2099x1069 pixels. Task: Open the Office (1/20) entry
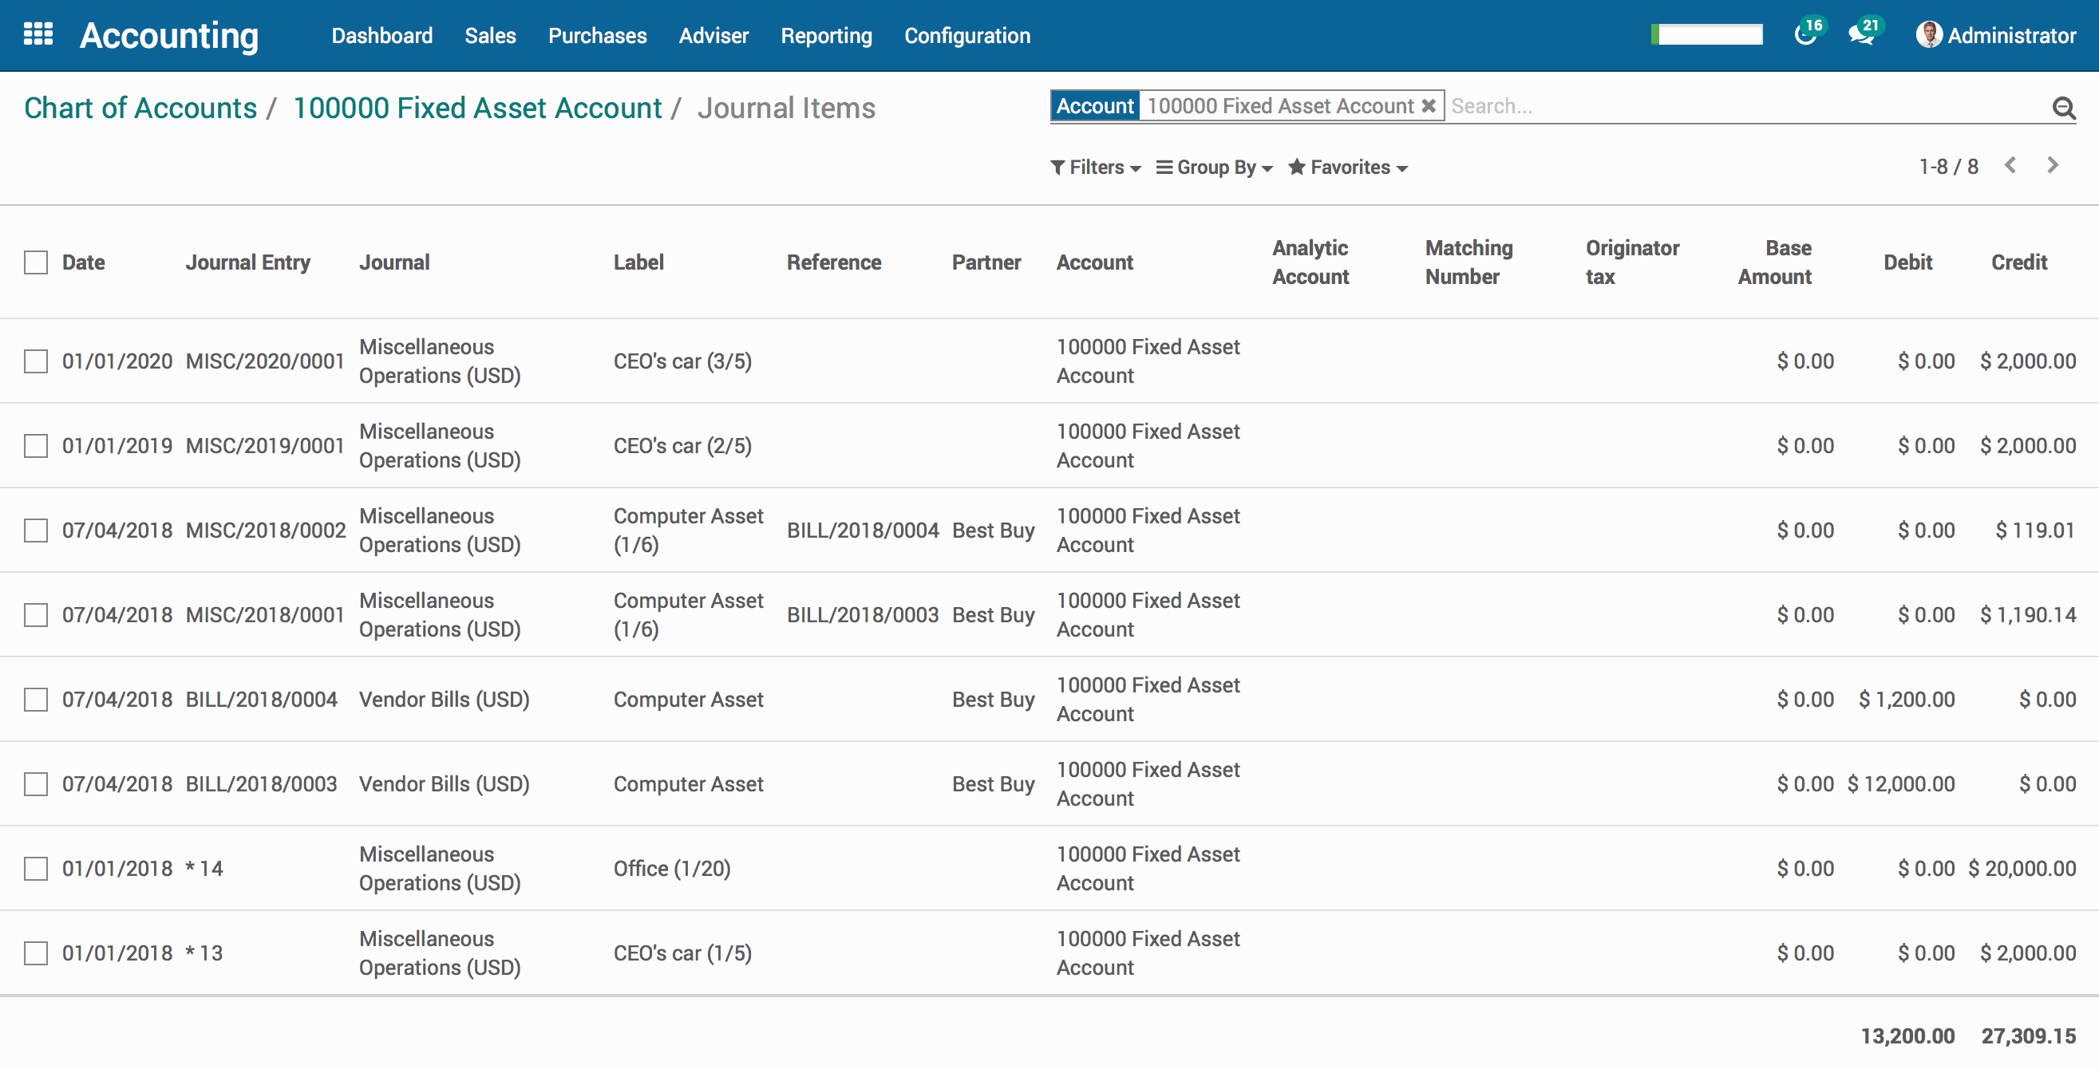tap(672, 869)
